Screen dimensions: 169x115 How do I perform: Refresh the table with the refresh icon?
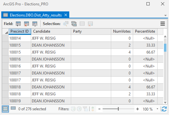[164, 109]
